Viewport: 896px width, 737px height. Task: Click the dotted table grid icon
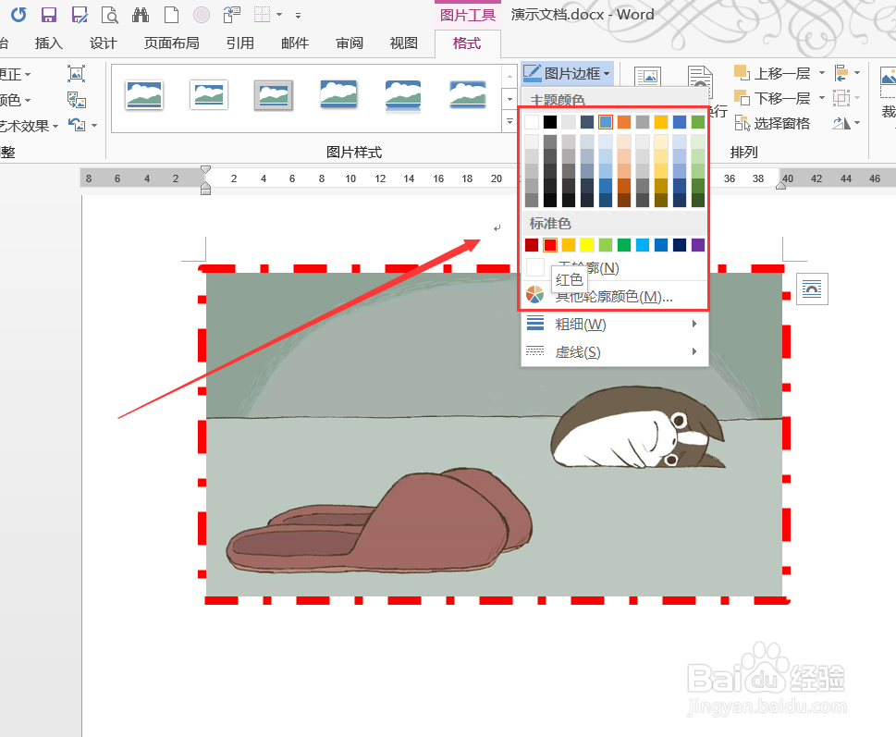coord(262,14)
